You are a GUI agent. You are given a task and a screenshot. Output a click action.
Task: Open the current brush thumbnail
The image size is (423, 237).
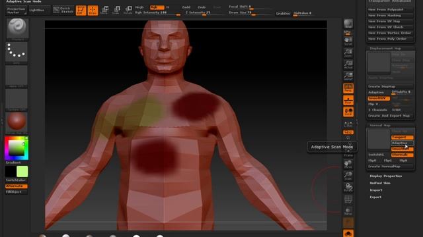coord(17,29)
